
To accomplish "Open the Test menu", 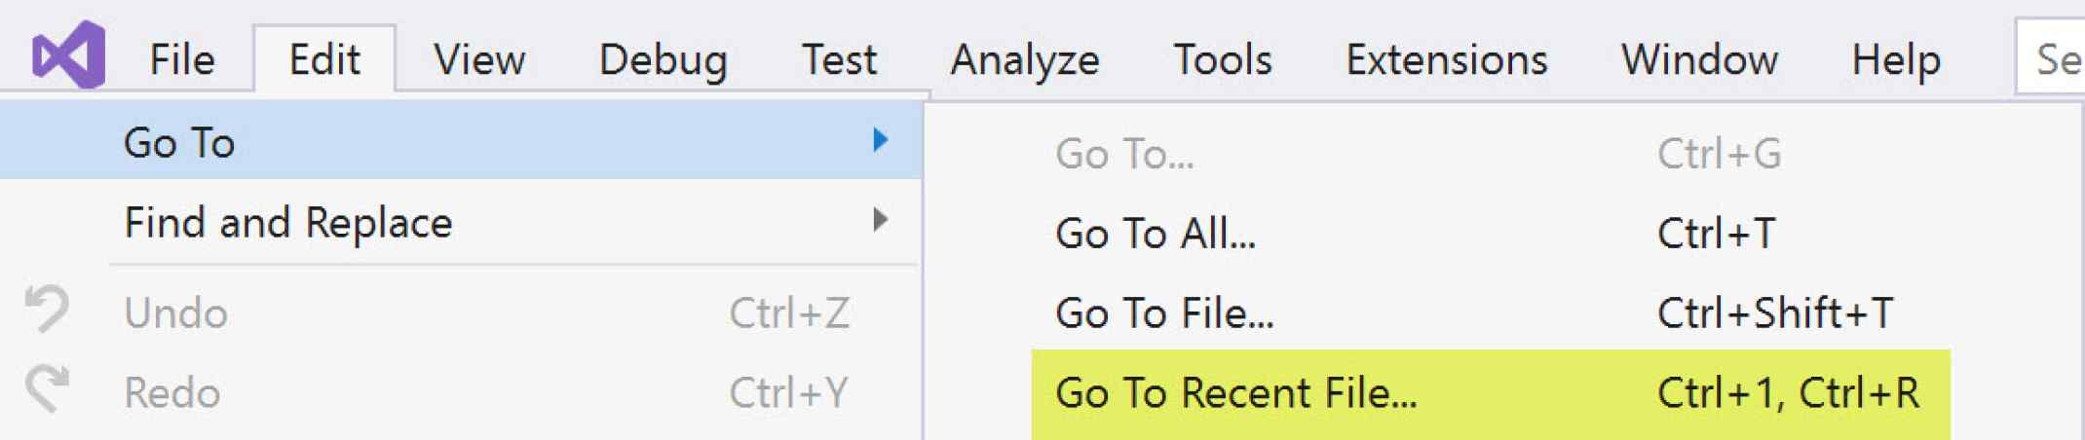I will click(x=839, y=60).
